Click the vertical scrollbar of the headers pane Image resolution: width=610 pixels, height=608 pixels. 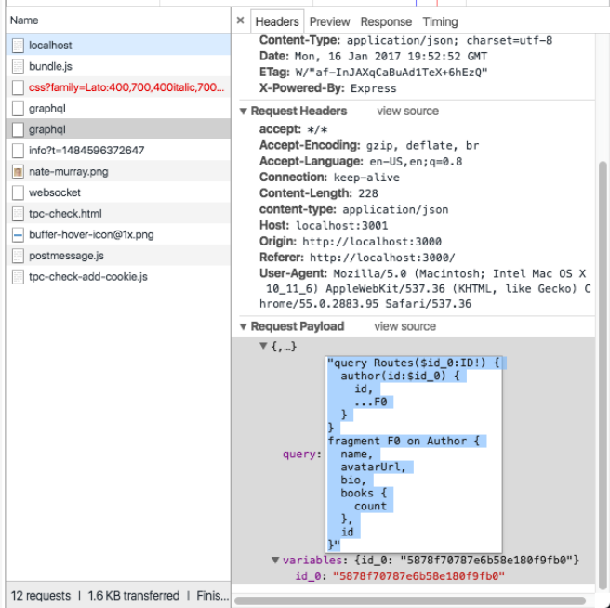point(603,375)
